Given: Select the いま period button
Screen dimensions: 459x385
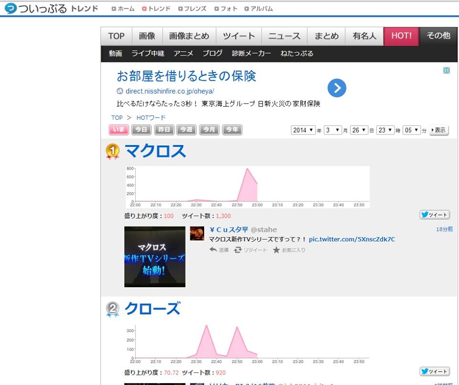Looking at the screenshot, I should point(119,130).
